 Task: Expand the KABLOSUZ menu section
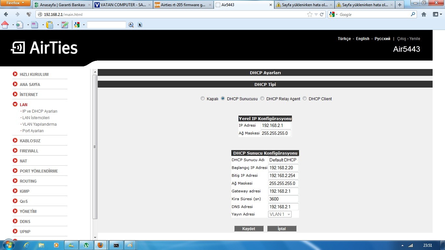click(15, 141)
